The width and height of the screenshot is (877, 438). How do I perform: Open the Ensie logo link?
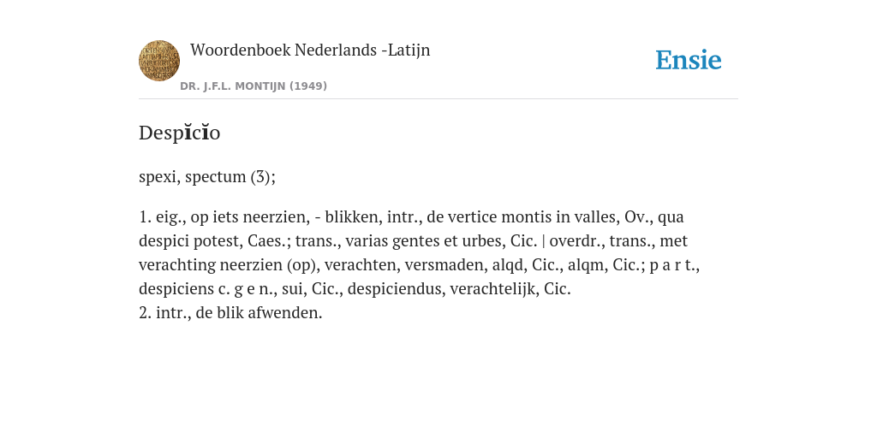click(689, 60)
